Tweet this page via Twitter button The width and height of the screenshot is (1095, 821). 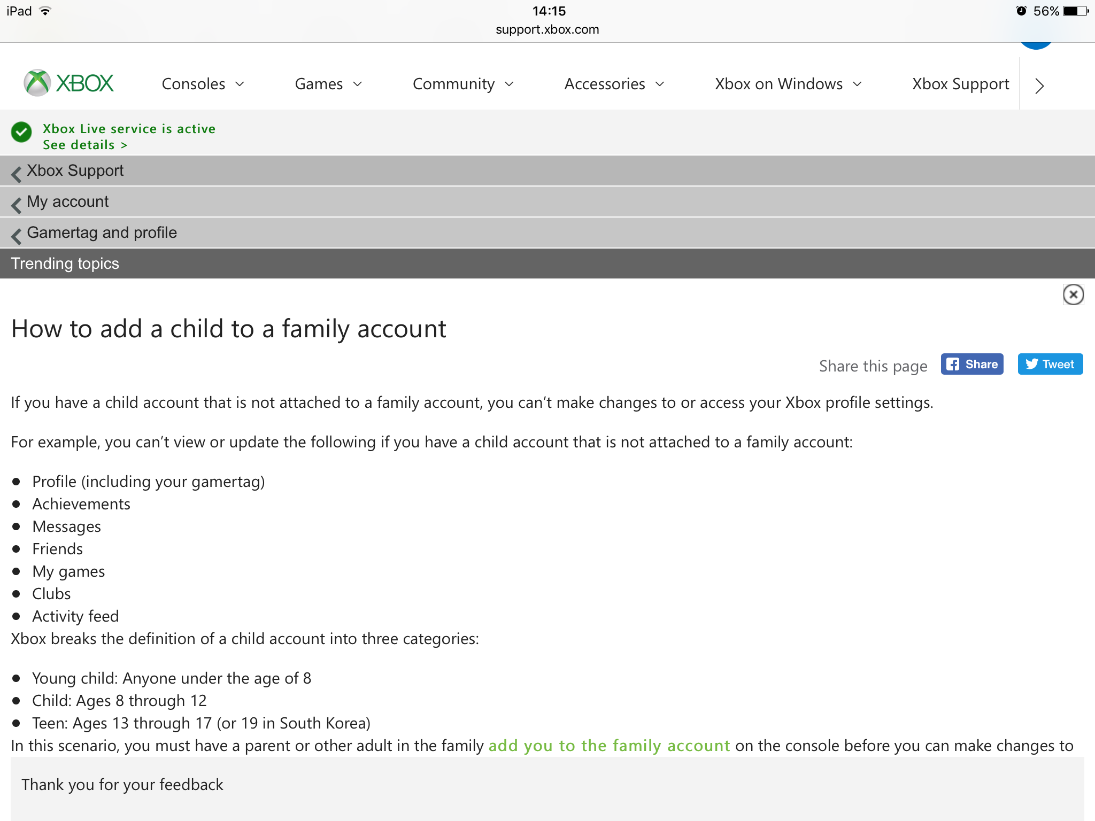(1050, 365)
